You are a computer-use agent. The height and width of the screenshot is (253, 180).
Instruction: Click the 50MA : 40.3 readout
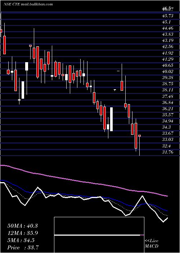pyautogui.click(x=22, y=226)
